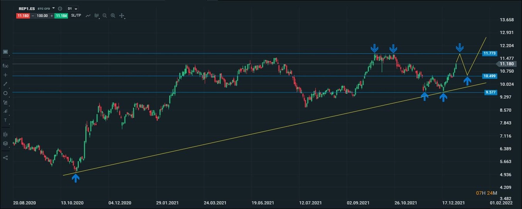This screenshot has width=522, height=209.
Task: Click the green buy price 11.184
Action: click(61, 16)
